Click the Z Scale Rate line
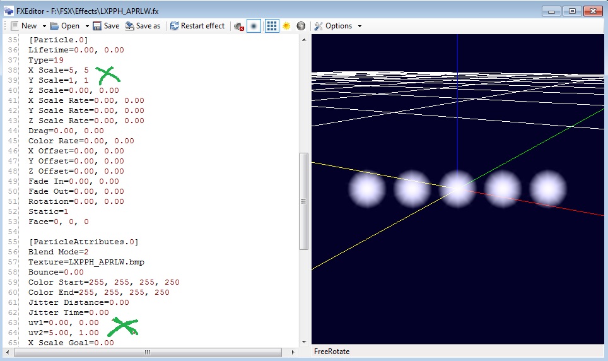Image resolution: width=608 pixels, height=361 pixels. pos(86,121)
